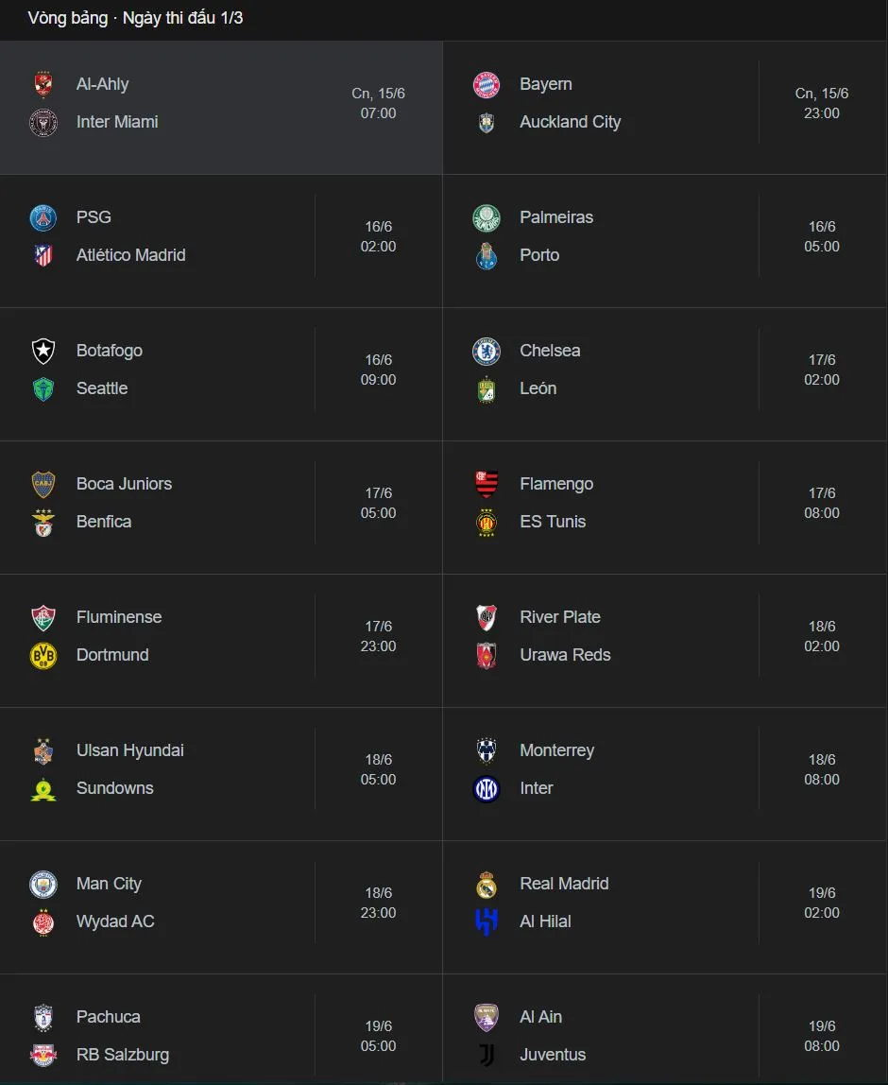The height and width of the screenshot is (1085, 888).
Task: Click the Chelsea club badge
Action: [487, 351]
